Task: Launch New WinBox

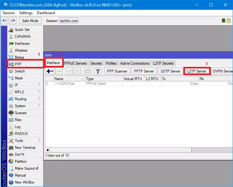Action: 25,182
